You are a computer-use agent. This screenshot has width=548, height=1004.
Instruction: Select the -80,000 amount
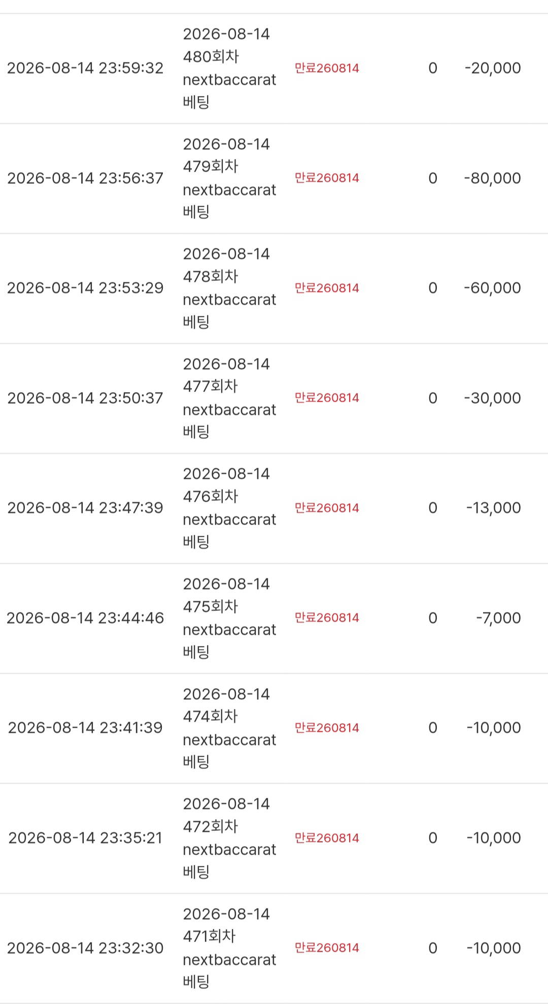tap(492, 178)
